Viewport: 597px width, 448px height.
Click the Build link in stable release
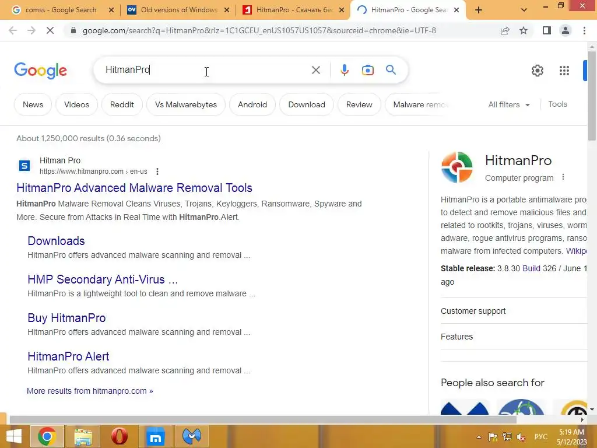531,268
